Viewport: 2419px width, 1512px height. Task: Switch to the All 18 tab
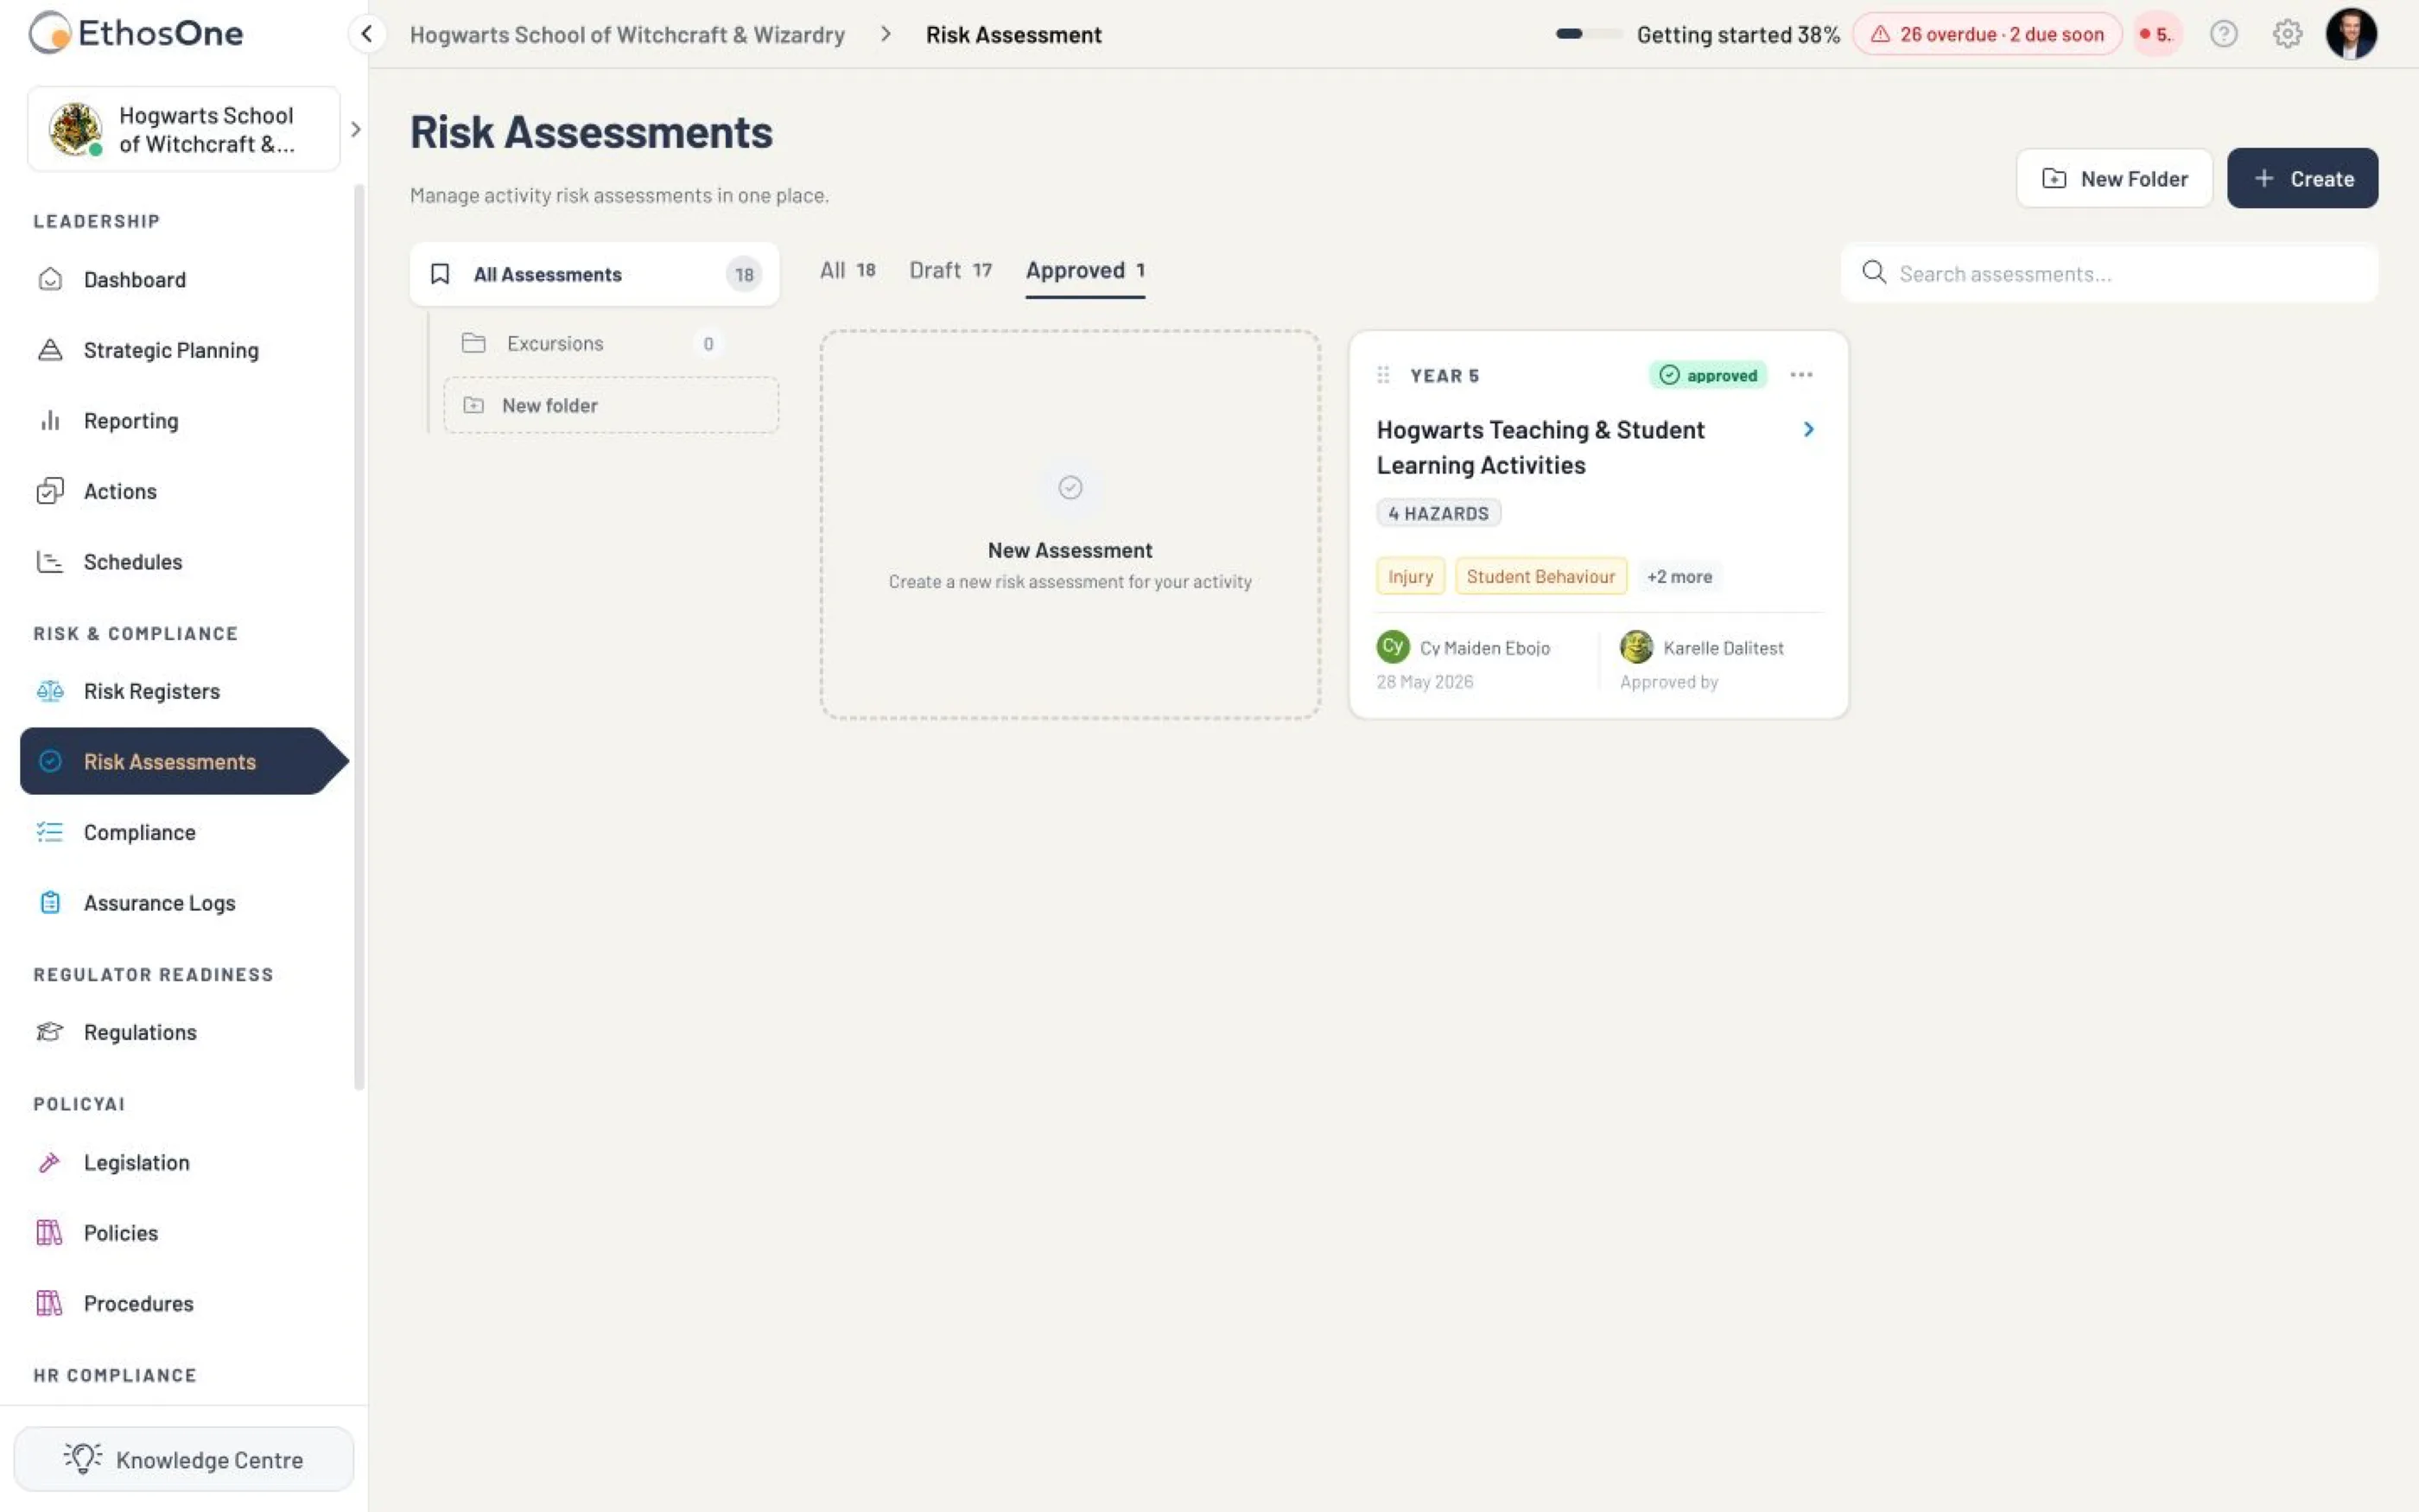[x=848, y=270]
